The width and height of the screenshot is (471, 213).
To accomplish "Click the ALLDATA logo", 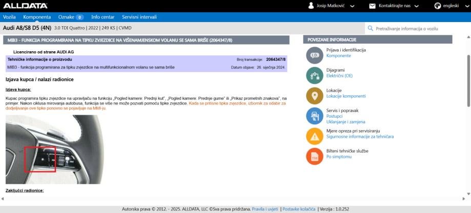I will coord(25,6).
